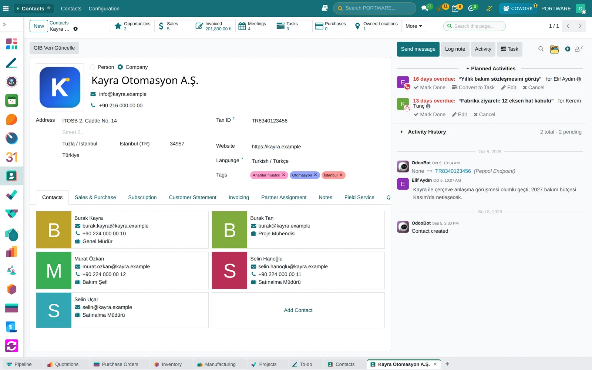The image size is (592, 370).
Task: Remove the Otomasyon tag
Action: tap(316, 175)
